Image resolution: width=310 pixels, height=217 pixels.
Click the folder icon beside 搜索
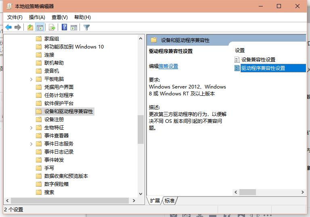click(39, 192)
